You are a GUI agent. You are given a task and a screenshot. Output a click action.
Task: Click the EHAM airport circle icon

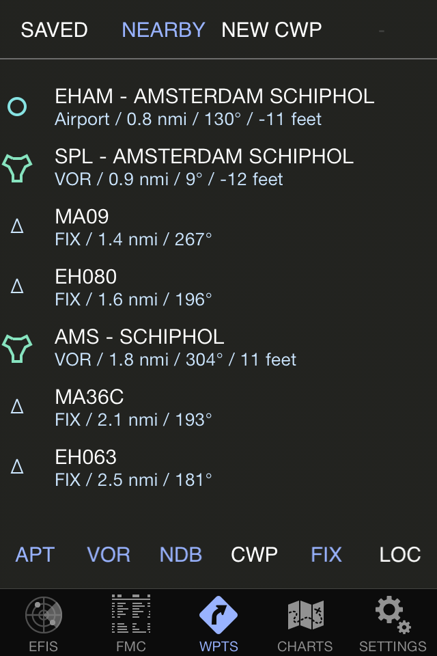[x=17, y=107]
